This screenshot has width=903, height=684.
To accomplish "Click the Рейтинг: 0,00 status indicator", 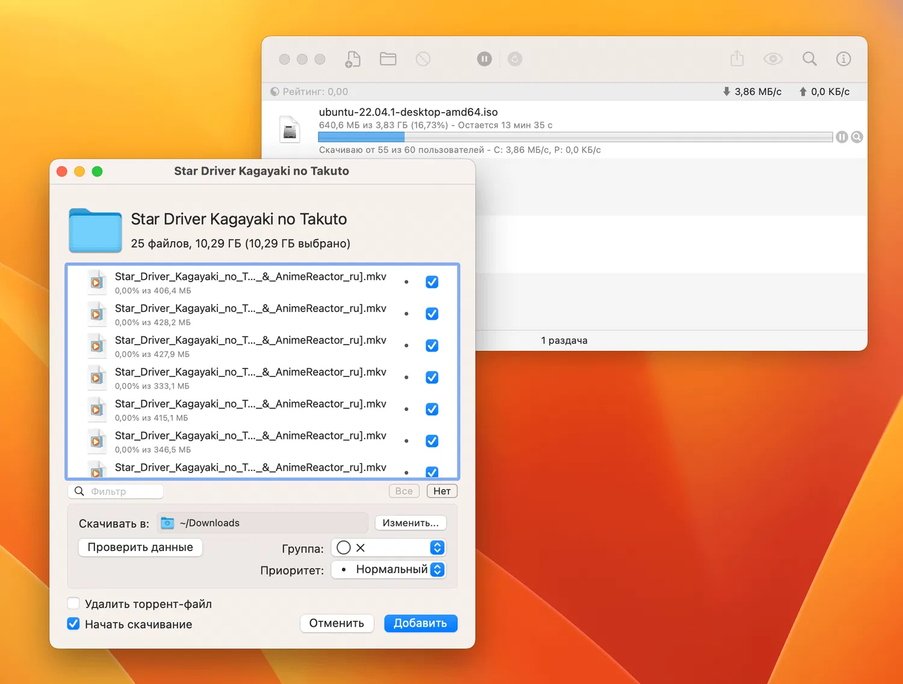I will click(x=309, y=92).
